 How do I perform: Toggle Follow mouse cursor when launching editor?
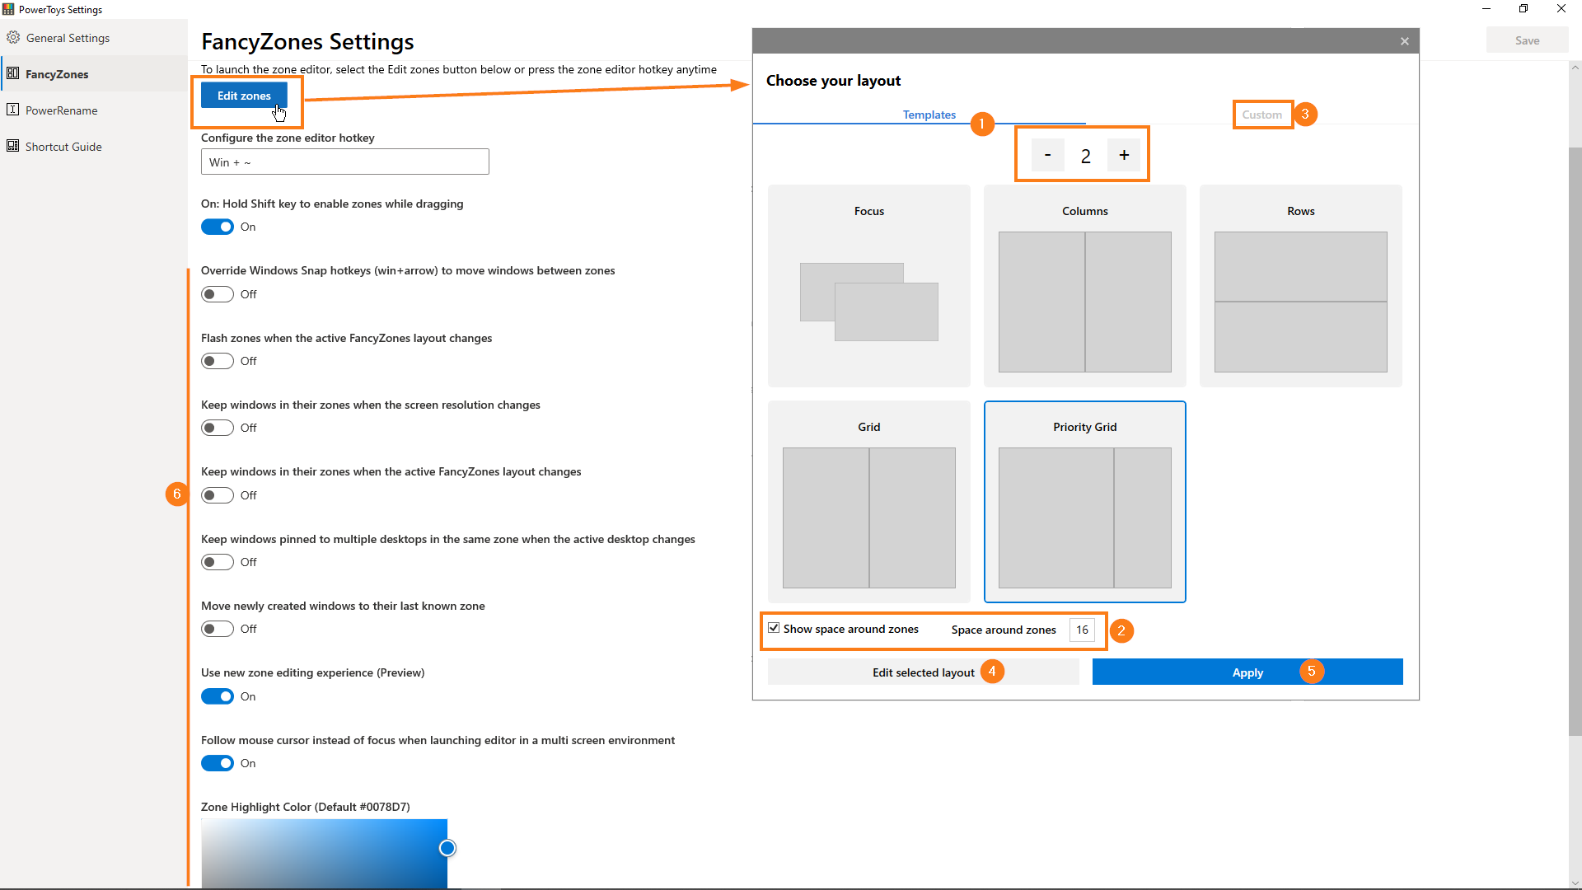218,763
